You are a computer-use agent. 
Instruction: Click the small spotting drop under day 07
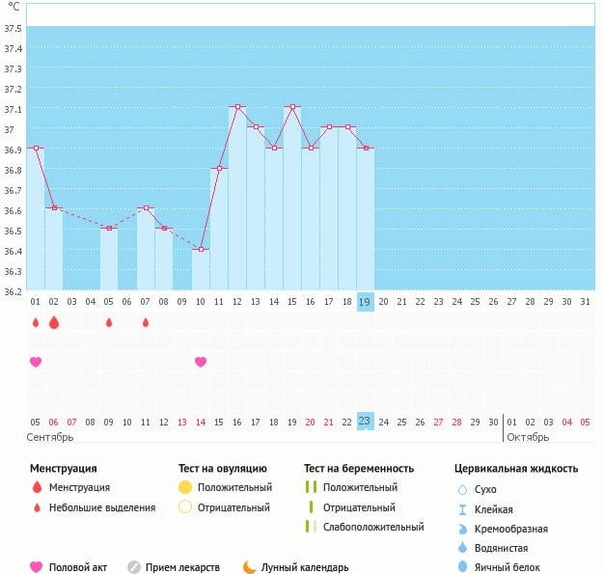[146, 322]
